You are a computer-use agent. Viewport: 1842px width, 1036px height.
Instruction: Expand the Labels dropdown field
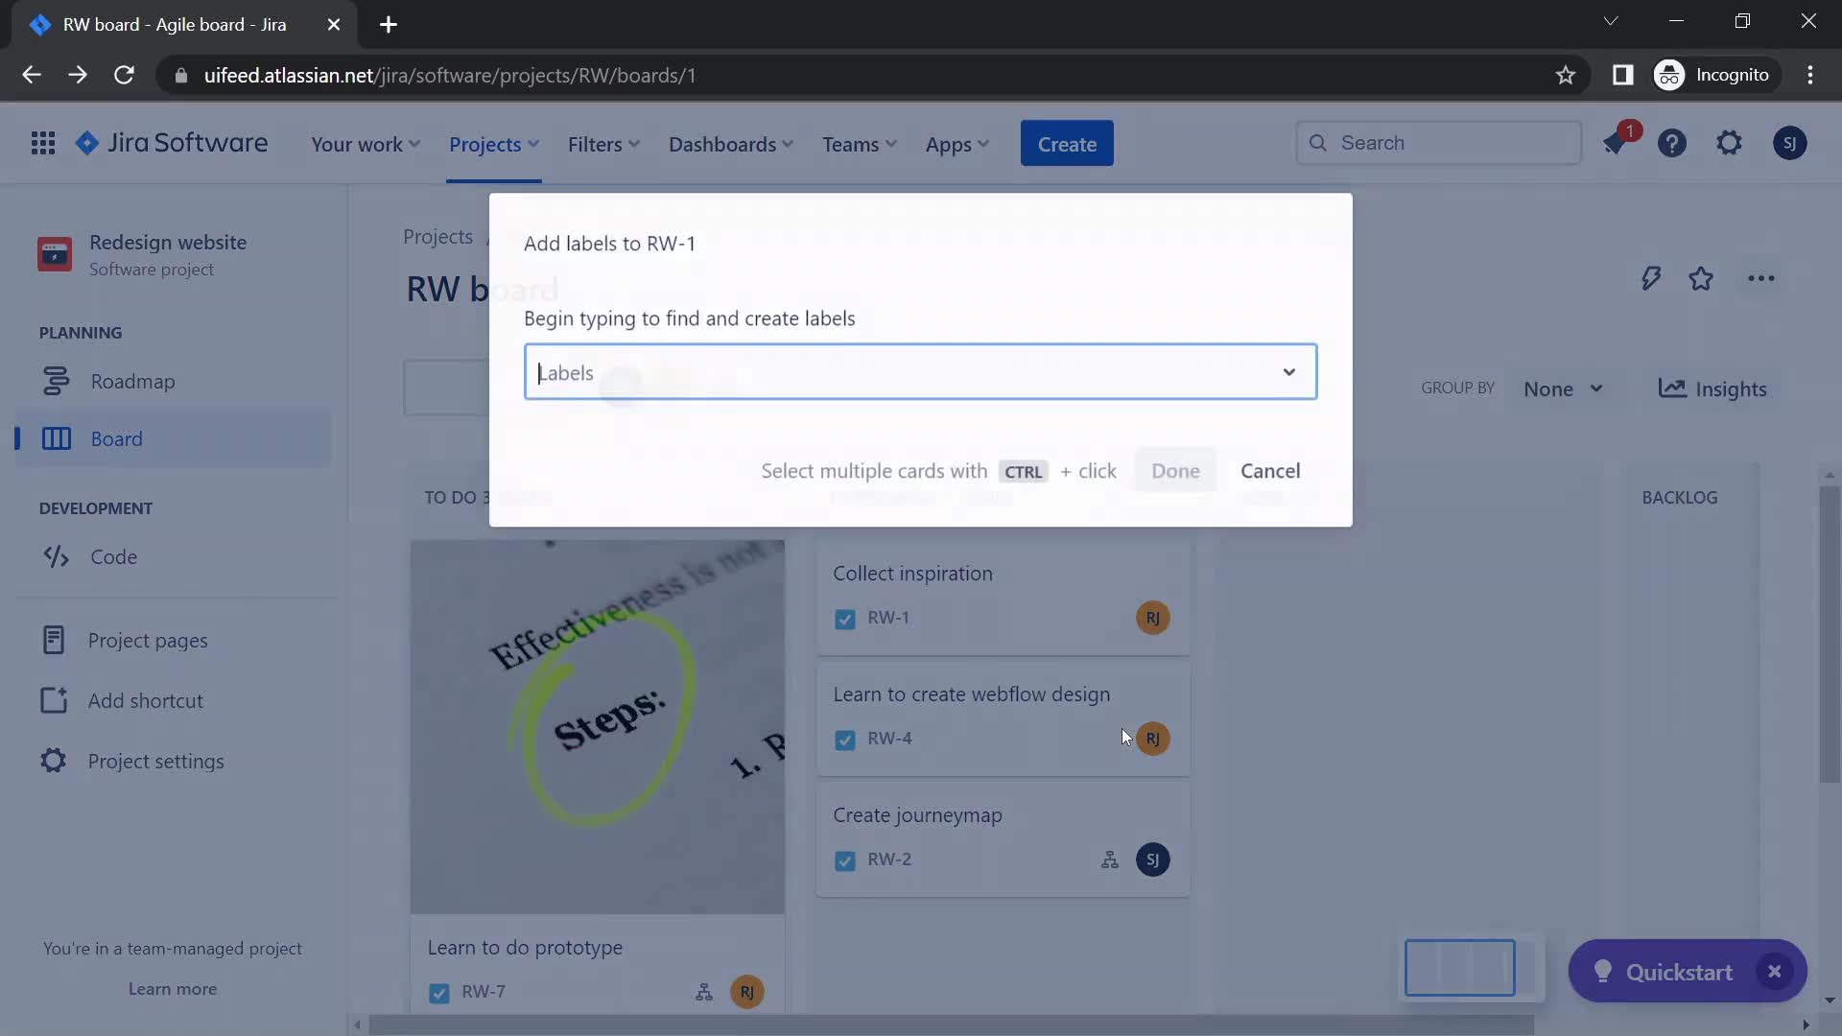click(1290, 370)
